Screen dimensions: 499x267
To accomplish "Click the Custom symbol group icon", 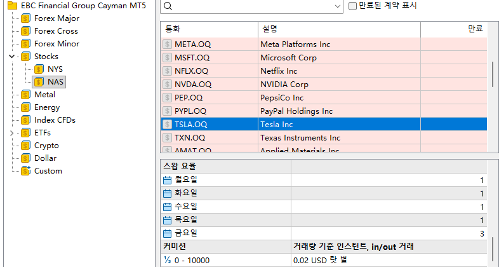I will coord(26,171).
